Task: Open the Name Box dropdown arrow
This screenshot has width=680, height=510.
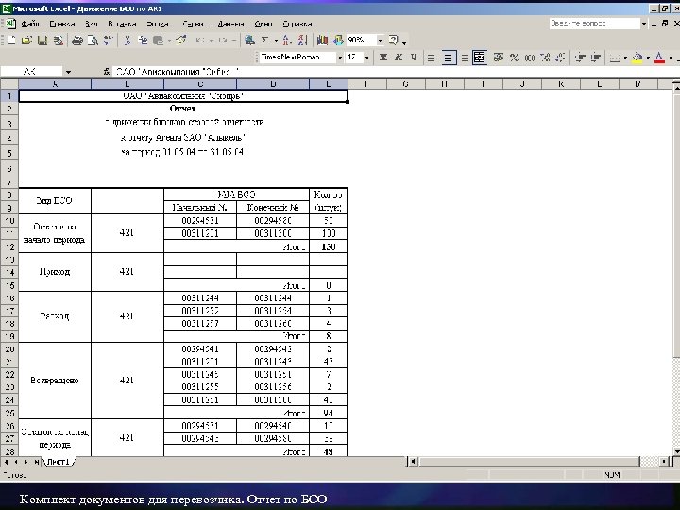Action: point(68,72)
